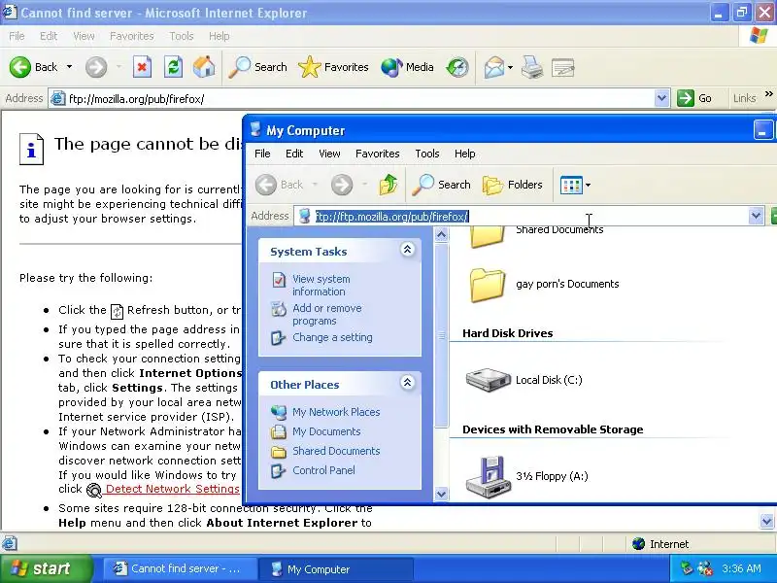
Task: Switch to Cannot find server taskbar button
Action: click(180, 569)
